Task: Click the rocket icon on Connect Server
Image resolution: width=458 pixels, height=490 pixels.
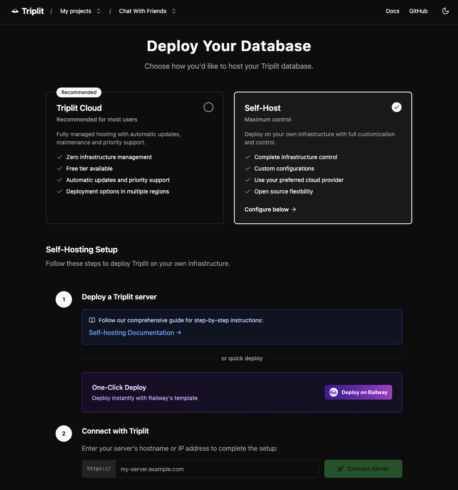Action: click(x=341, y=469)
